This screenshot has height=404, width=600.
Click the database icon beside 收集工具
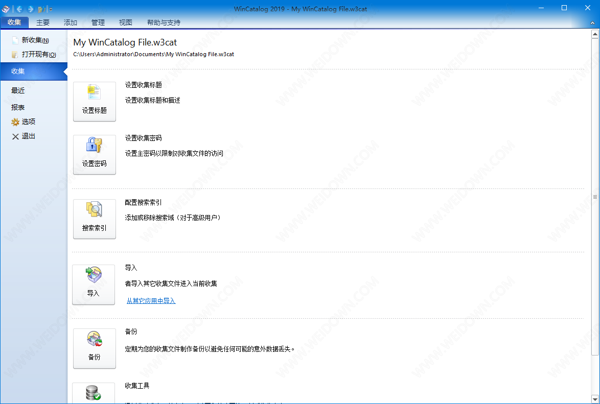tap(94, 393)
